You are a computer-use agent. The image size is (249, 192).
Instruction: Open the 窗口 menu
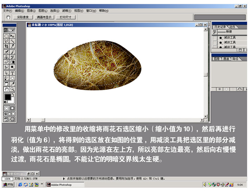pyautogui.click(x=91, y=11)
